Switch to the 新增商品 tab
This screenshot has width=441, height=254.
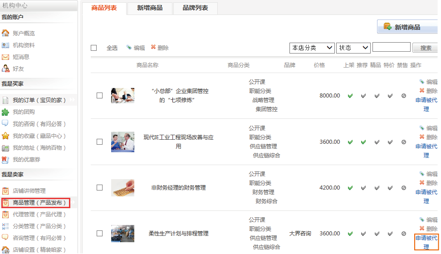point(150,8)
